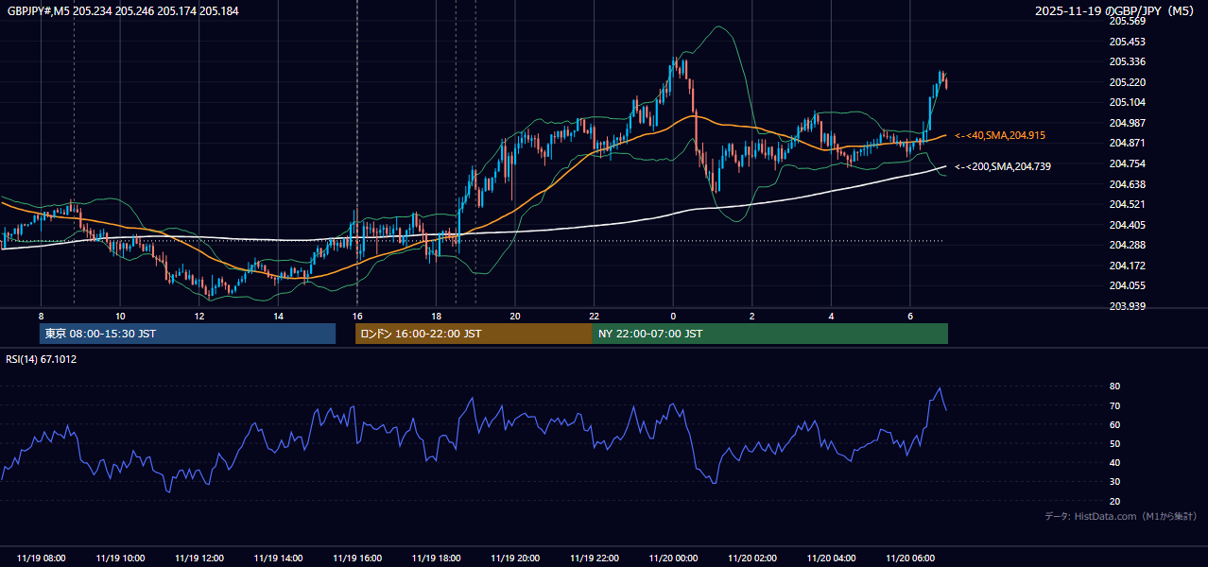Click the RSI scale value 70
This screenshot has height=567, width=1208.
(1115, 405)
